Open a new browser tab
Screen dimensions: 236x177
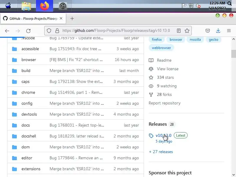click(72, 19)
